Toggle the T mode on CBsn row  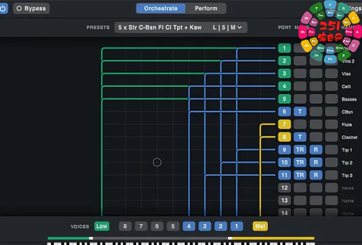coord(300,111)
